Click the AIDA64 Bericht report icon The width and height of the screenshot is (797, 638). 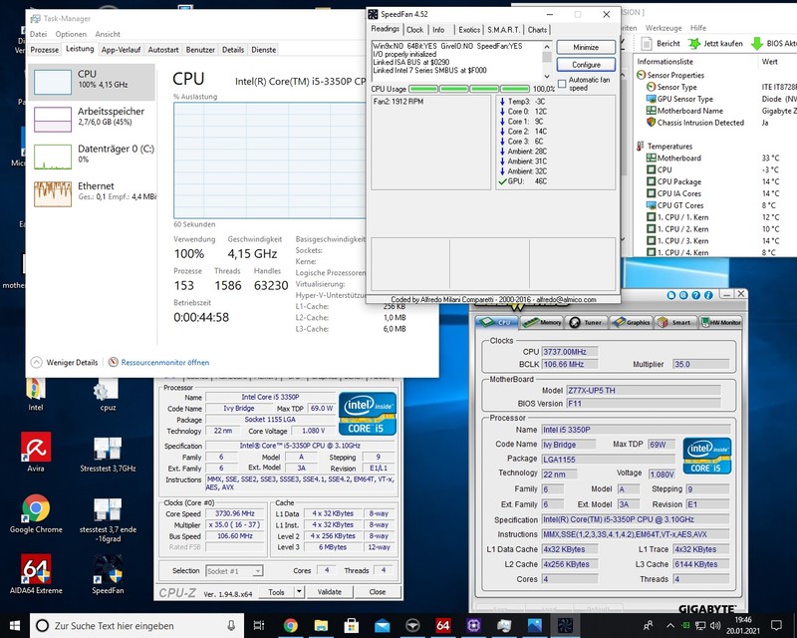pos(647,44)
